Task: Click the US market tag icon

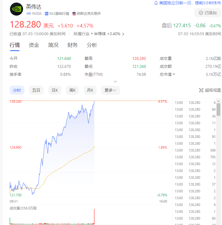Action: (x=29, y=14)
